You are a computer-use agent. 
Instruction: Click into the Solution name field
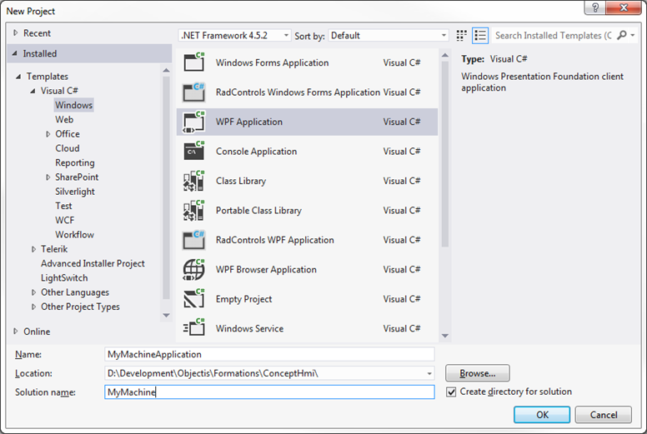269,392
